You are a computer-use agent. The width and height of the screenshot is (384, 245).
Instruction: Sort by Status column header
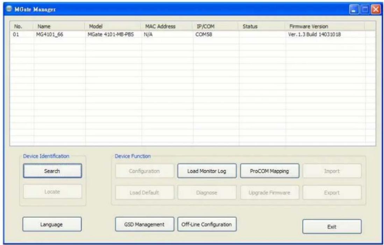click(x=262, y=27)
